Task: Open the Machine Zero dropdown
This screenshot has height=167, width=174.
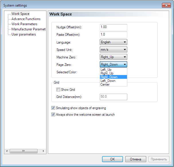Action: (x=114, y=57)
